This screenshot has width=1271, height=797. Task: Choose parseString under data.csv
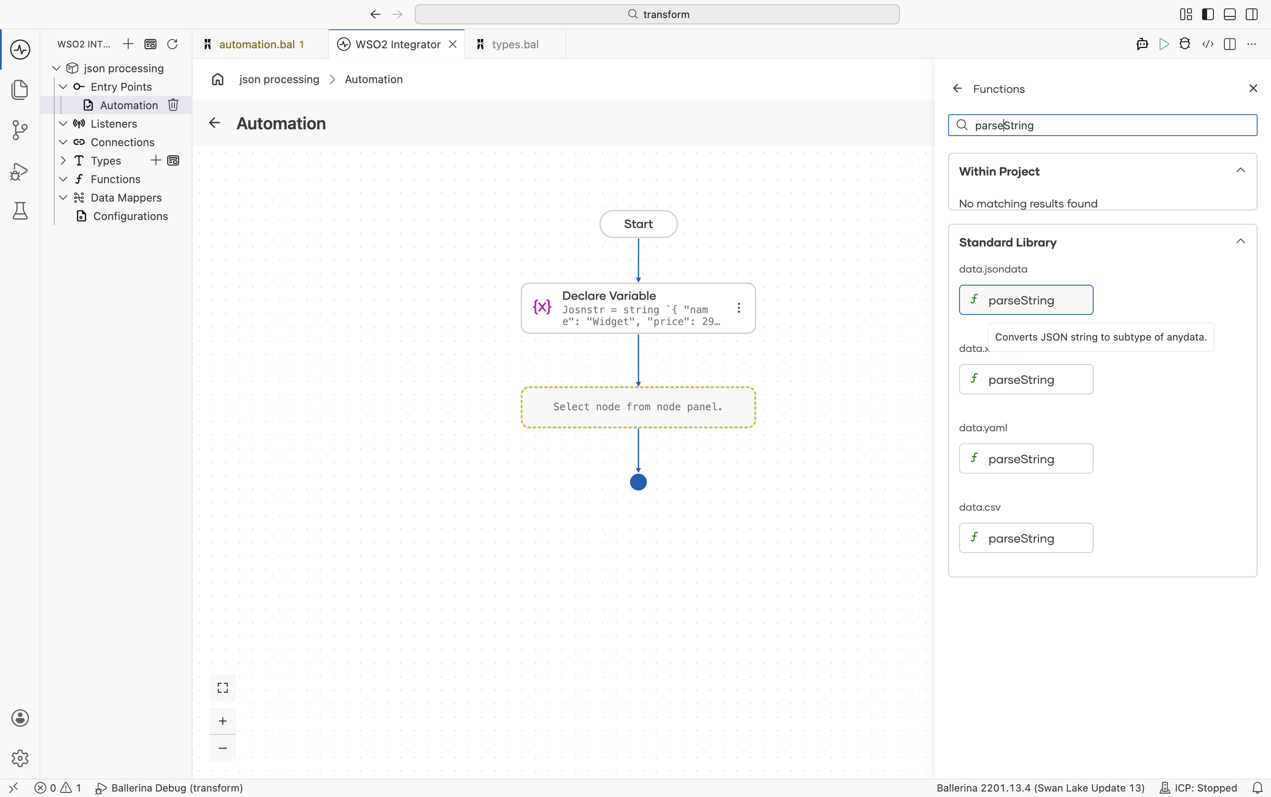click(x=1026, y=538)
